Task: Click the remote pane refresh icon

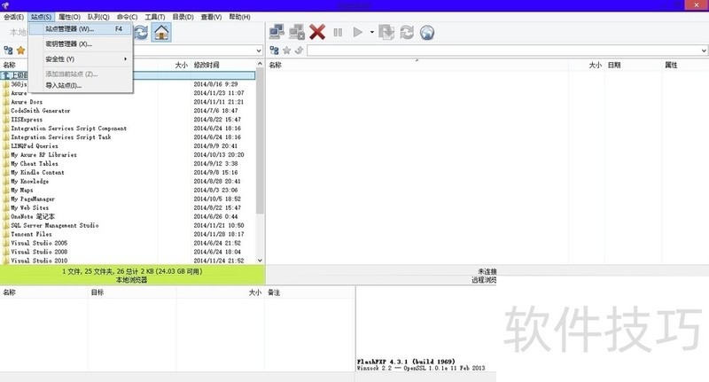Action: pyautogui.click(x=407, y=33)
